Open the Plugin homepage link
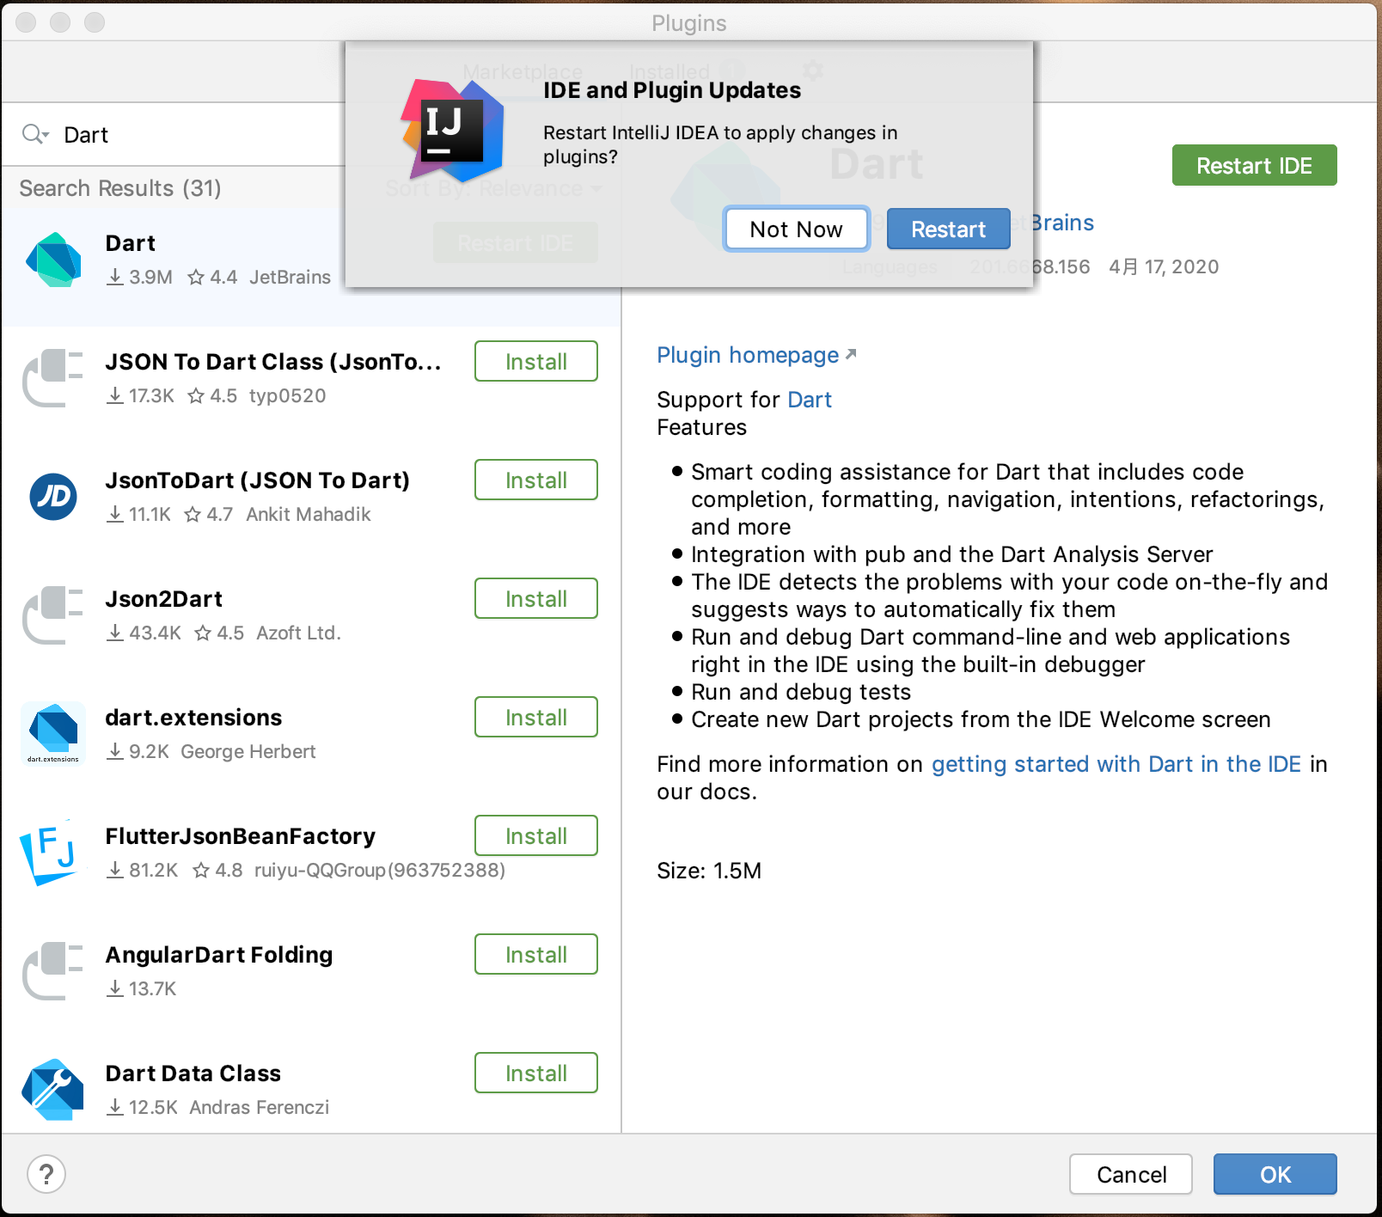Image resolution: width=1382 pixels, height=1217 pixels. pyautogui.click(x=748, y=355)
